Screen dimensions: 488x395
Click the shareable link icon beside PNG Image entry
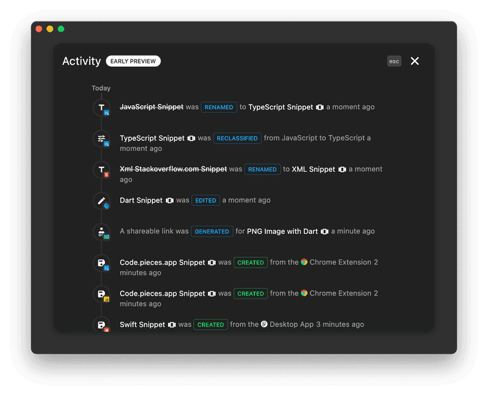tap(101, 231)
